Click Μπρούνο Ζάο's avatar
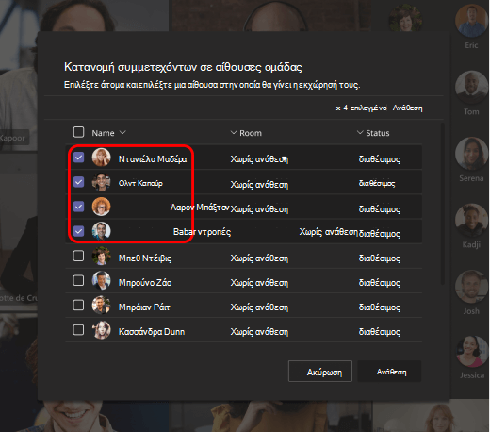The height and width of the screenshot is (432, 490). [x=101, y=280]
